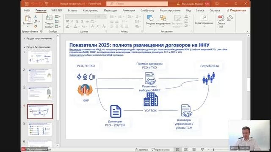Click the clear formatting icon in Шрифт group
271x152 pixels.
click(104, 26)
